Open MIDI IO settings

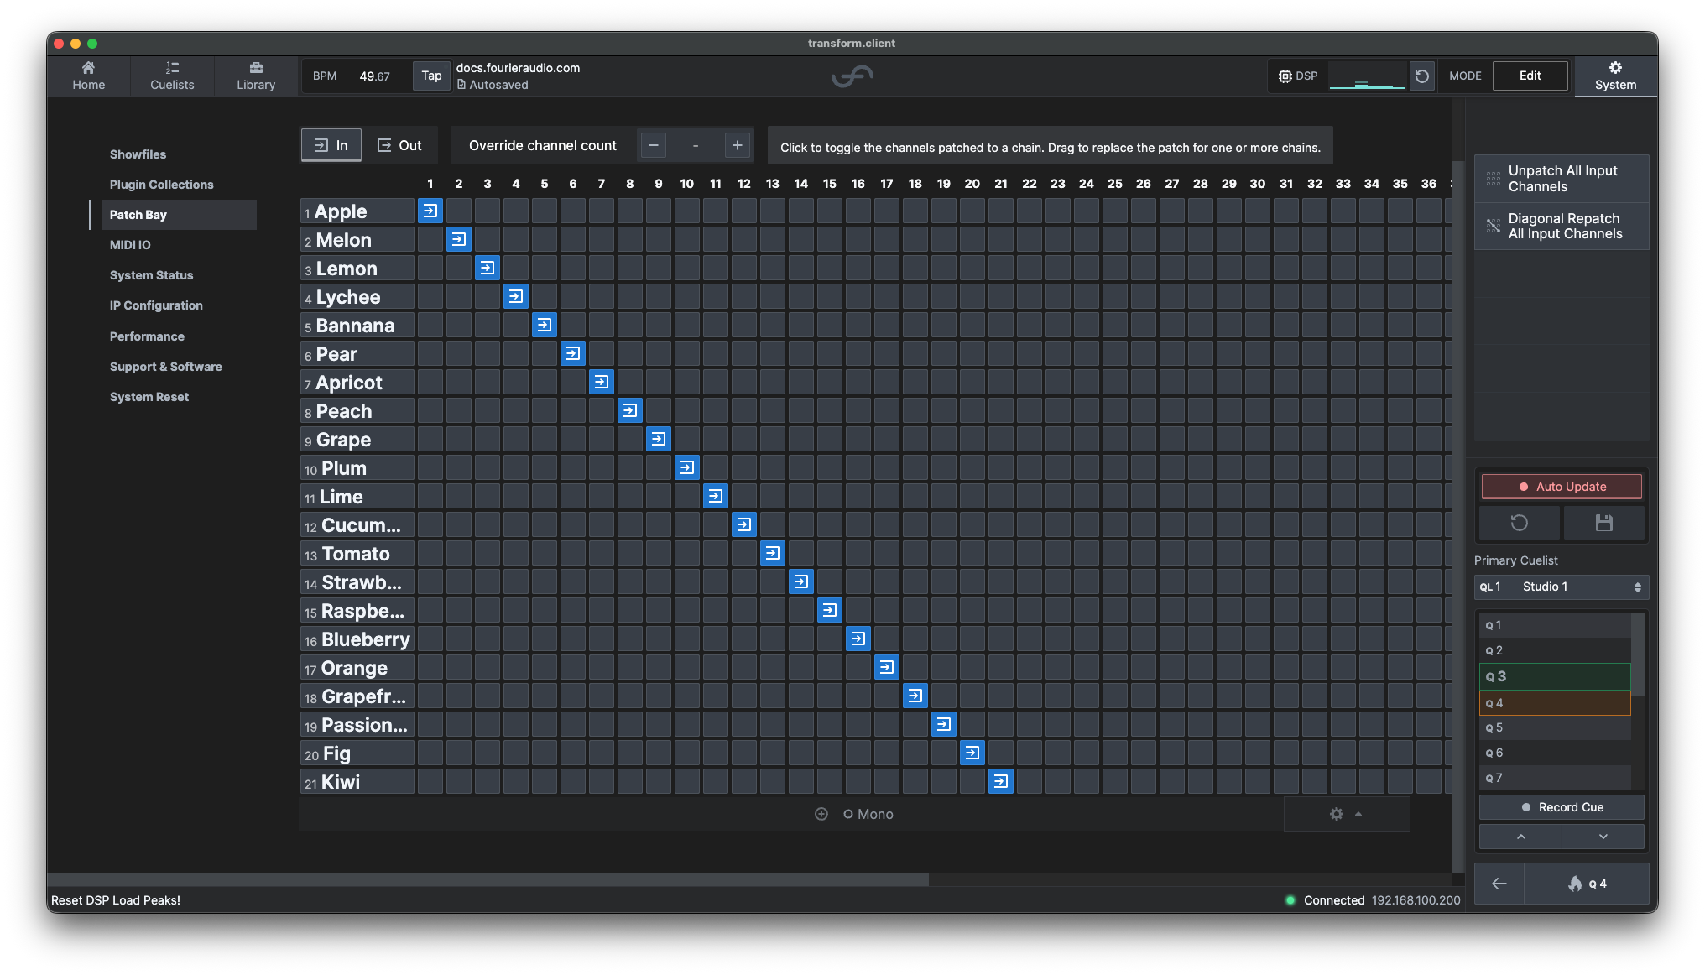pyautogui.click(x=130, y=245)
